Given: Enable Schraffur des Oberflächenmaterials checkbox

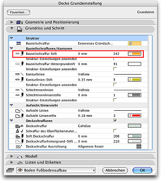Looking at the screenshot, I should tap(115, 131).
